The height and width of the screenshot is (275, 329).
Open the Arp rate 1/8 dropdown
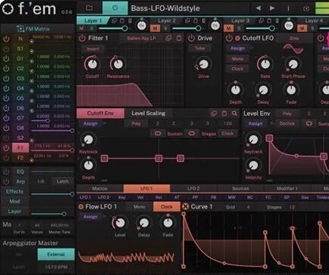tap(40, 182)
